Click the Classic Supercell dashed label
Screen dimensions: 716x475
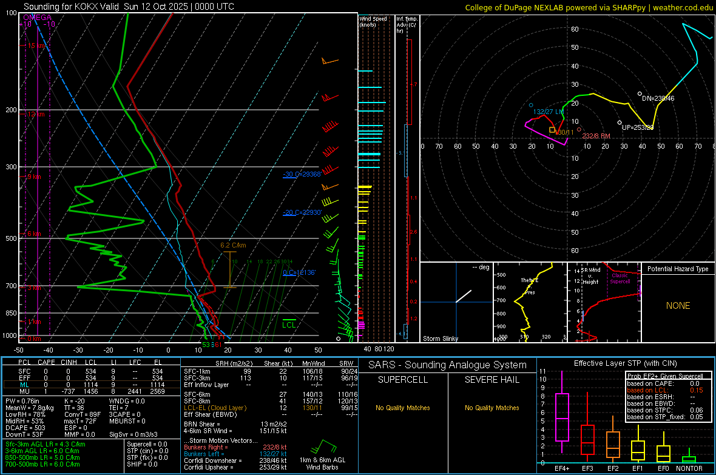(x=620, y=278)
